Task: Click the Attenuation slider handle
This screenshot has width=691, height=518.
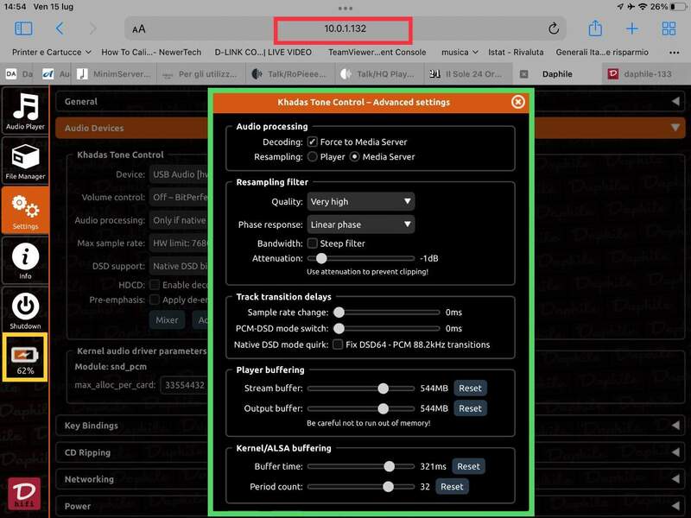Action: tap(321, 258)
